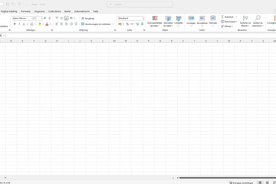The image size is (276, 184).
Task: Open the Standaard number format dropdown
Action: (143, 18)
